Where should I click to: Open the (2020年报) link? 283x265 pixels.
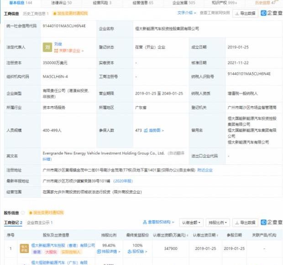pos(123,181)
